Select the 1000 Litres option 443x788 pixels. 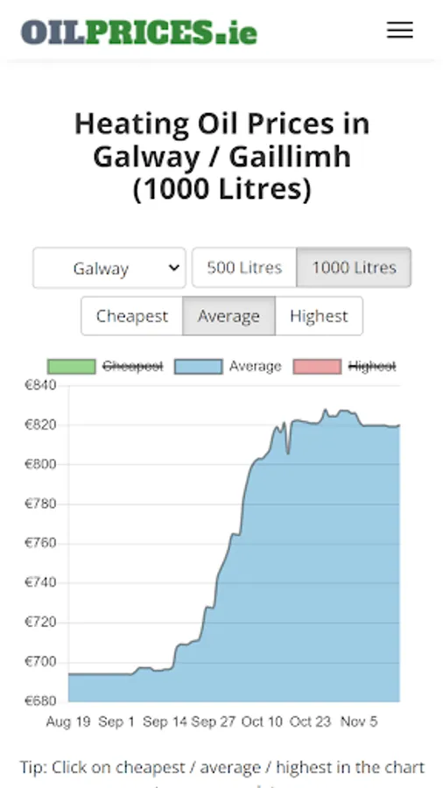354,267
